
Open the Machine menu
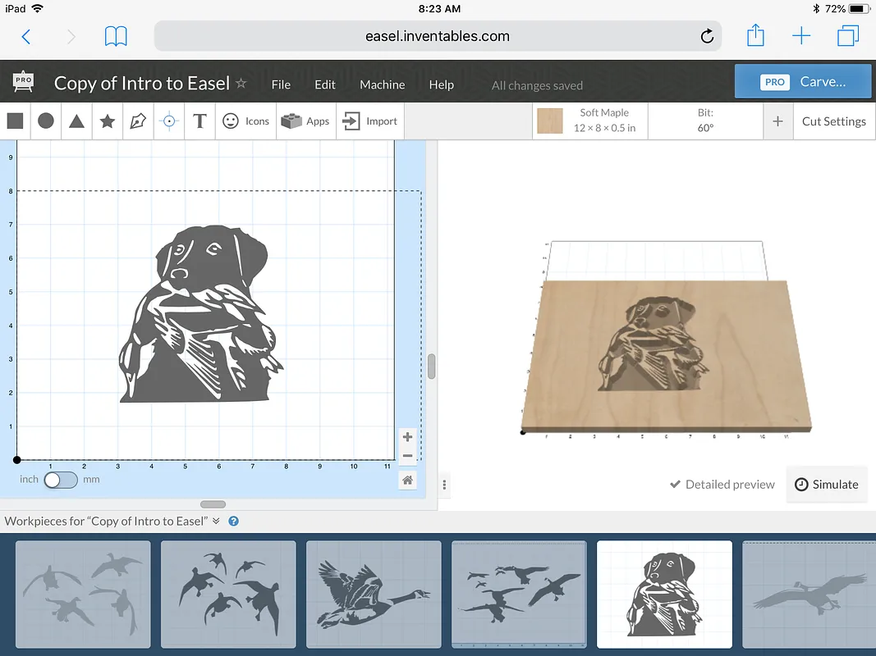382,84
